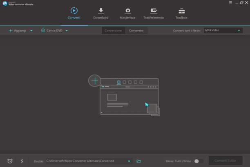
Task: Toggle Unisci Tutti i Video switch
Action: pos(199,161)
